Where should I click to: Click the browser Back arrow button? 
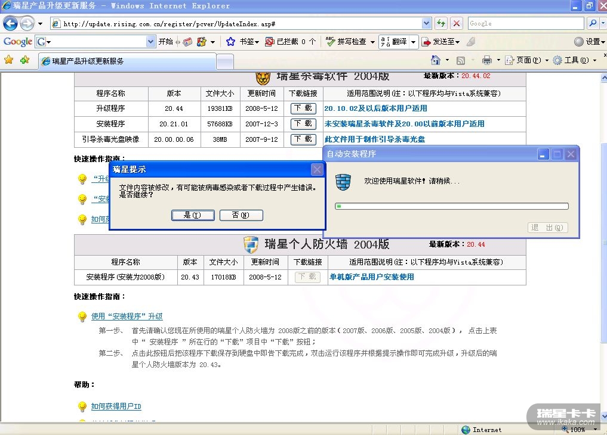(x=10, y=24)
